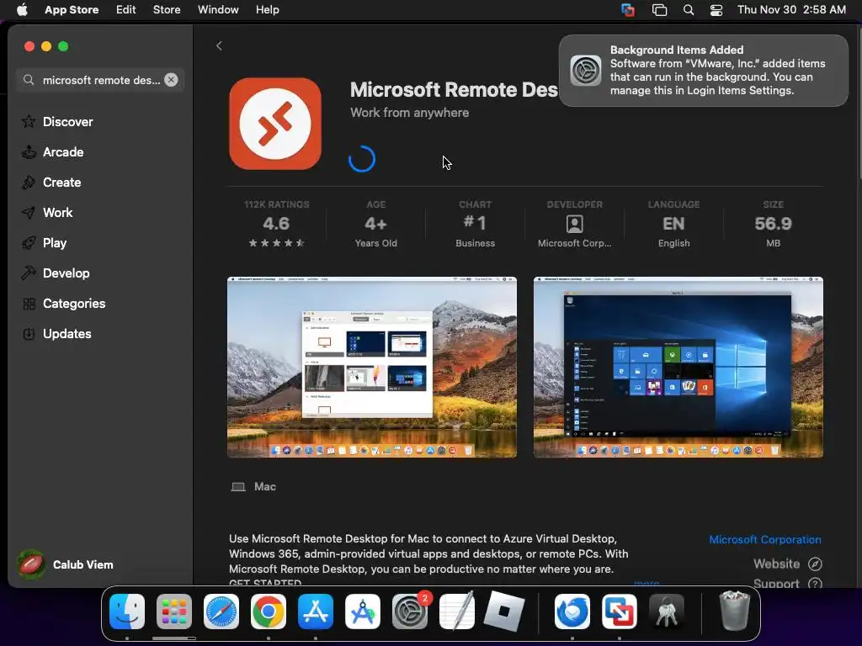This screenshot has width=862, height=646.
Task: Click the 4+ Years Old age rating
Action: (x=376, y=224)
